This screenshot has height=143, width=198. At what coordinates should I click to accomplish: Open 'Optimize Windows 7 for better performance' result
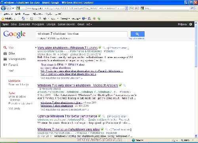67,116
